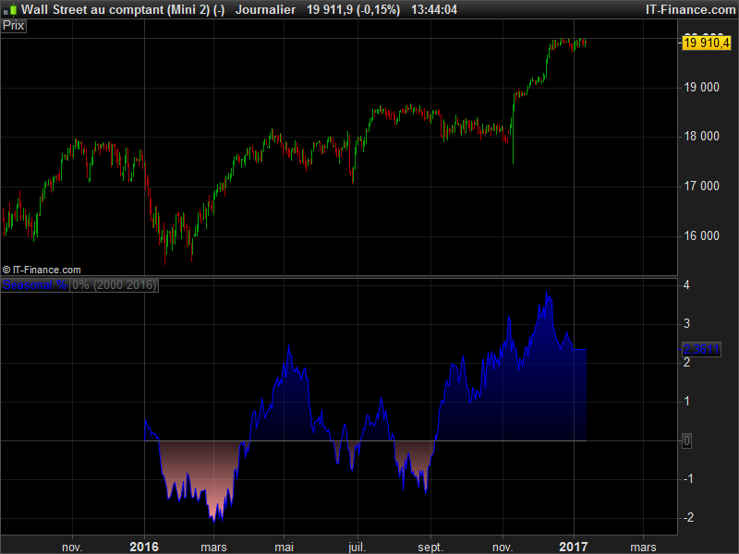Click the 2016 year marker on time axis
Image resolution: width=739 pixels, height=554 pixels.
tap(144, 547)
